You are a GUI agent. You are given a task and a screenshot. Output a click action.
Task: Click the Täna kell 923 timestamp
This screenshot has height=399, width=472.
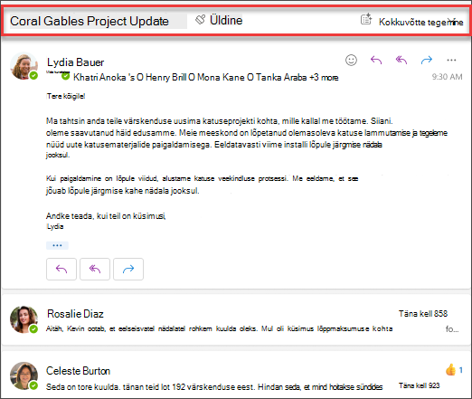[420, 385]
